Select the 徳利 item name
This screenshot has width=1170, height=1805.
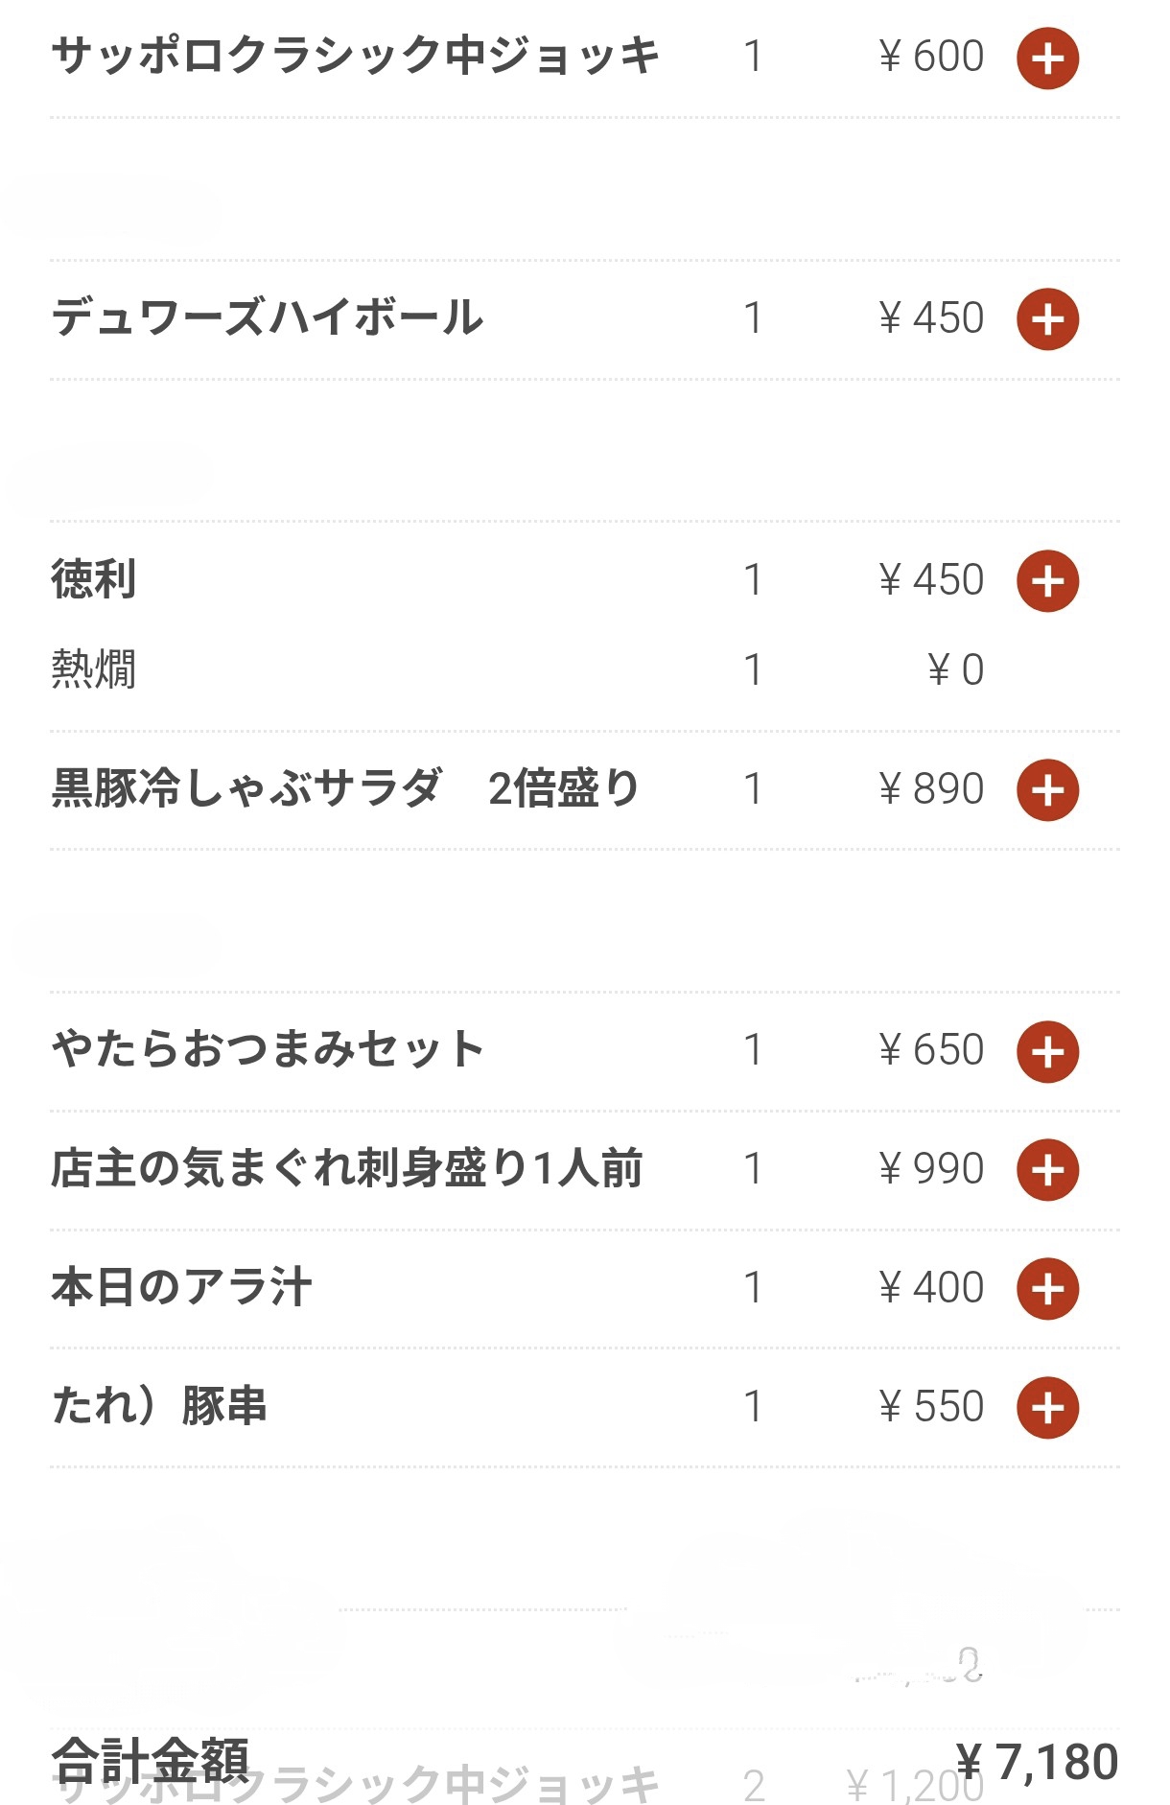[x=94, y=580]
